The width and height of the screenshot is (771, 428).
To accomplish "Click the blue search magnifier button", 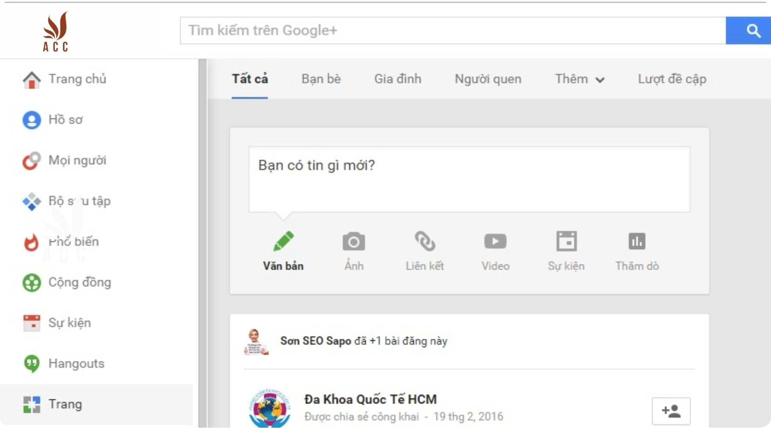I will [748, 30].
